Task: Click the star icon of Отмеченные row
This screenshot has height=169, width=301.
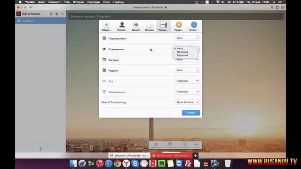Action: pyautogui.click(x=104, y=49)
